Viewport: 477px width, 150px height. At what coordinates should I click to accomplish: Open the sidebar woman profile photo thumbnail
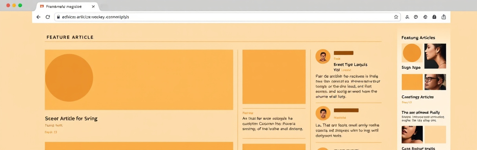click(x=435, y=56)
